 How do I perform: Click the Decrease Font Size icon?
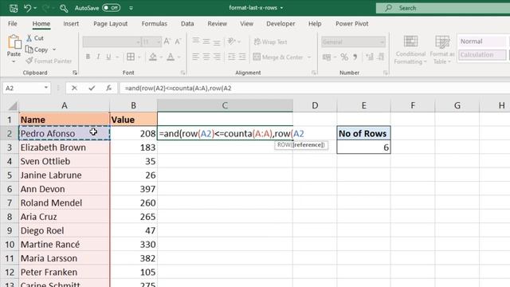pos(178,41)
